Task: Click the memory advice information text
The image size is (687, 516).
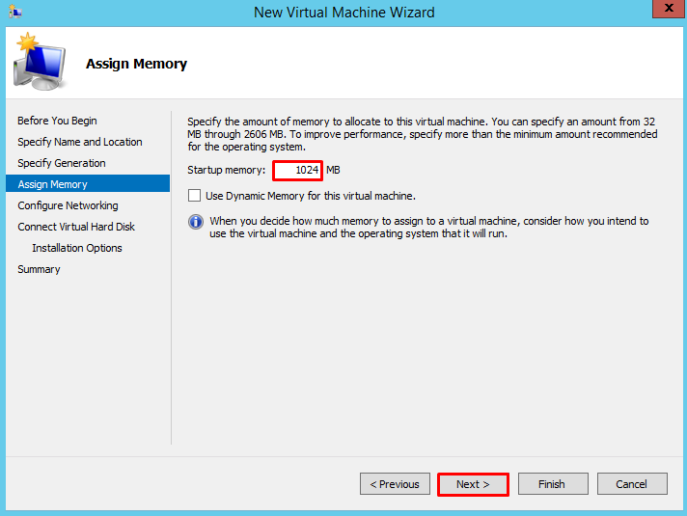Action: 429,228
